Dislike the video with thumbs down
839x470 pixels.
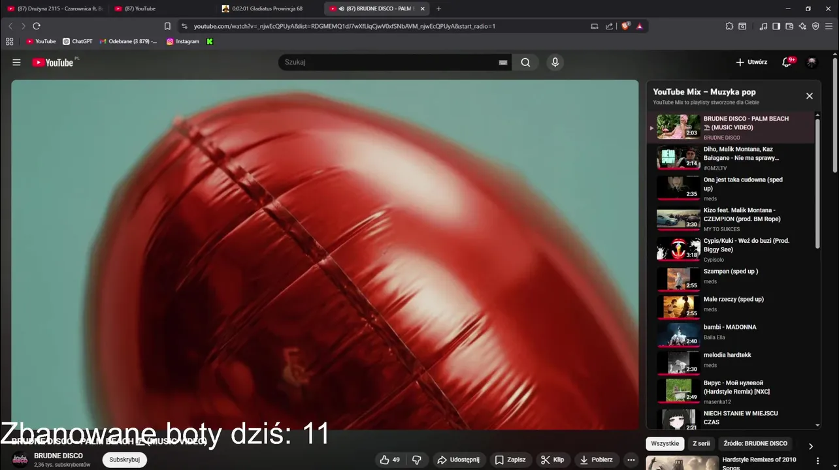[x=417, y=460]
